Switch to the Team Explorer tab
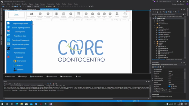This screenshot has width=189, height=106. (170, 60)
